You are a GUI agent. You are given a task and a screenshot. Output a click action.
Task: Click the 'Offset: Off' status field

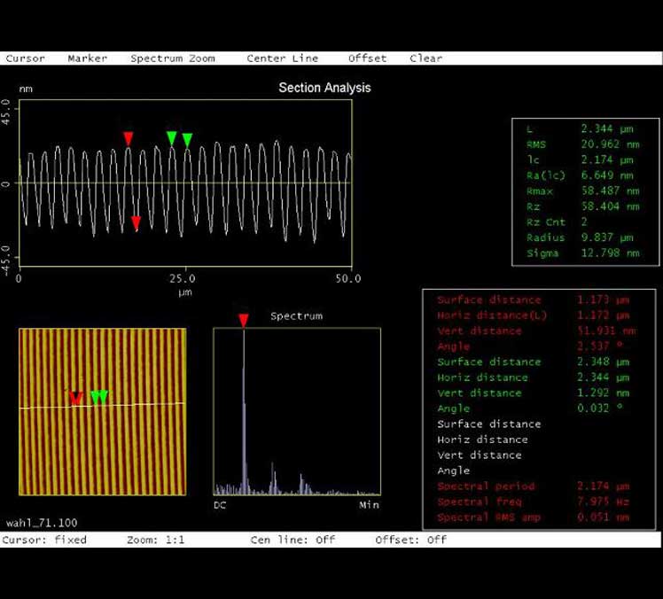[x=411, y=540]
